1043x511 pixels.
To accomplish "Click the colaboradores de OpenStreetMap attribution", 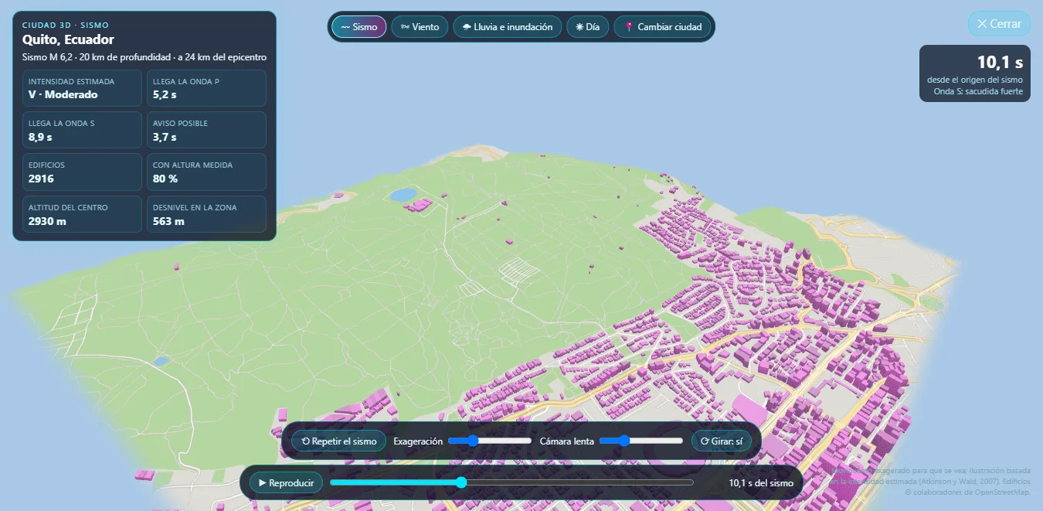I will click(x=967, y=492).
